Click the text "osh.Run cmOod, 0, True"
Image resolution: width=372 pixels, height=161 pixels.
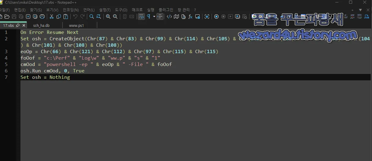52,71
